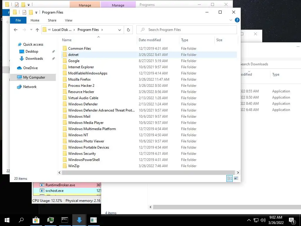Image resolution: width=301 pixels, height=226 pixels.
Task: Select the Internet Explorer folder
Action: pyautogui.click(x=81, y=67)
